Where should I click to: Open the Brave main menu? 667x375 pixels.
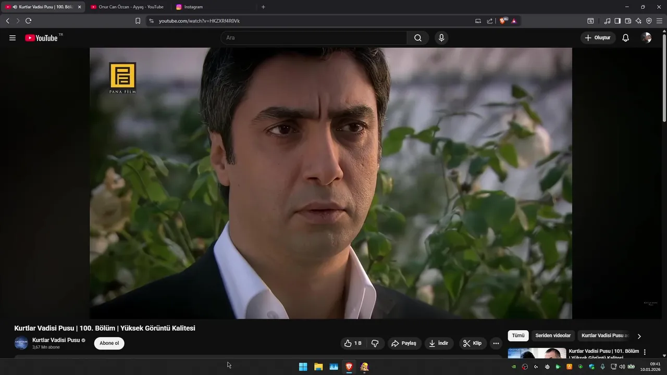(660, 21)
